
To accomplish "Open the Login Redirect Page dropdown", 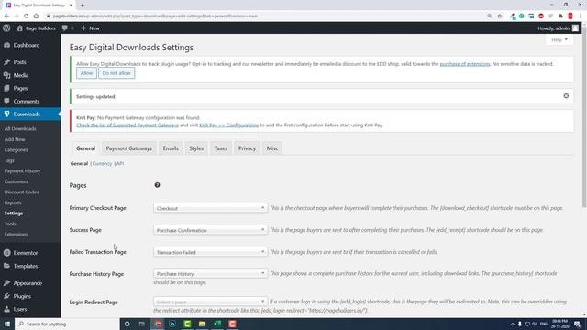I will [x=210, y=302].
